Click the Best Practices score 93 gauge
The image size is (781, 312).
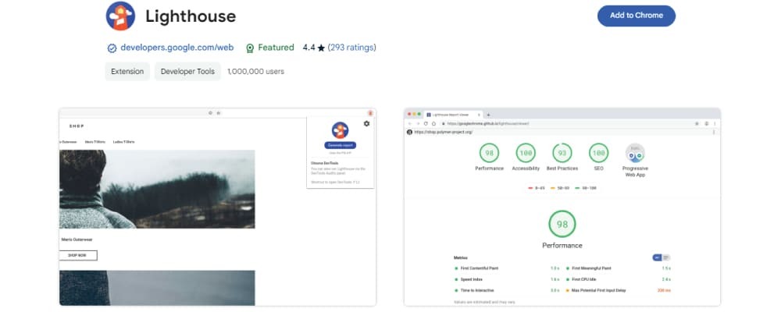pyautogui.click(x=562, y=153)
